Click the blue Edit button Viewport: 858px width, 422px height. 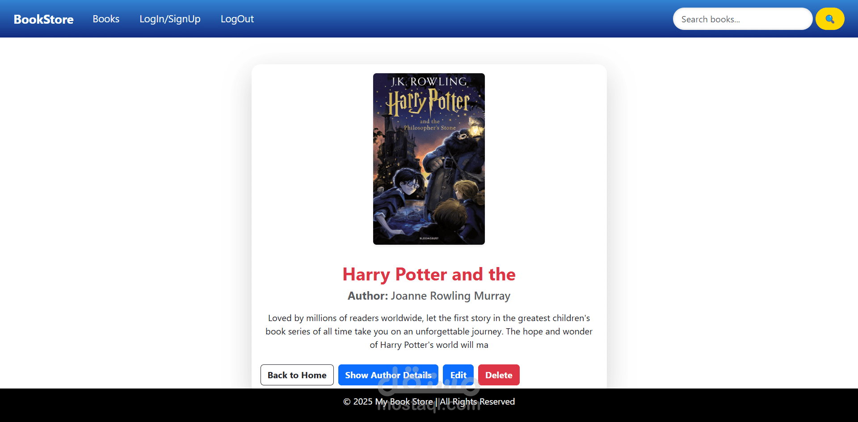point(458,375)
